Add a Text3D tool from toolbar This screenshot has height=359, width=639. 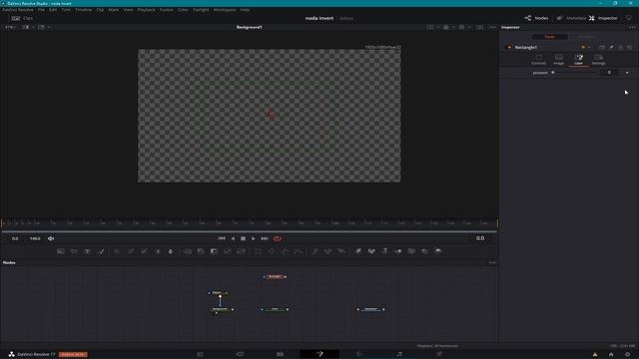tap(384, 251)
